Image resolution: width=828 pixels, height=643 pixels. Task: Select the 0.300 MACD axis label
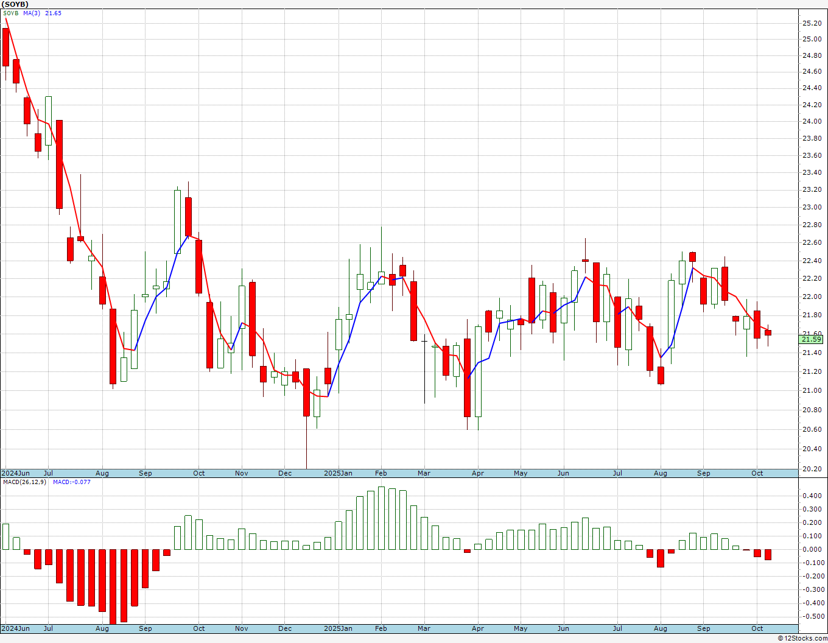pos(812,509)
